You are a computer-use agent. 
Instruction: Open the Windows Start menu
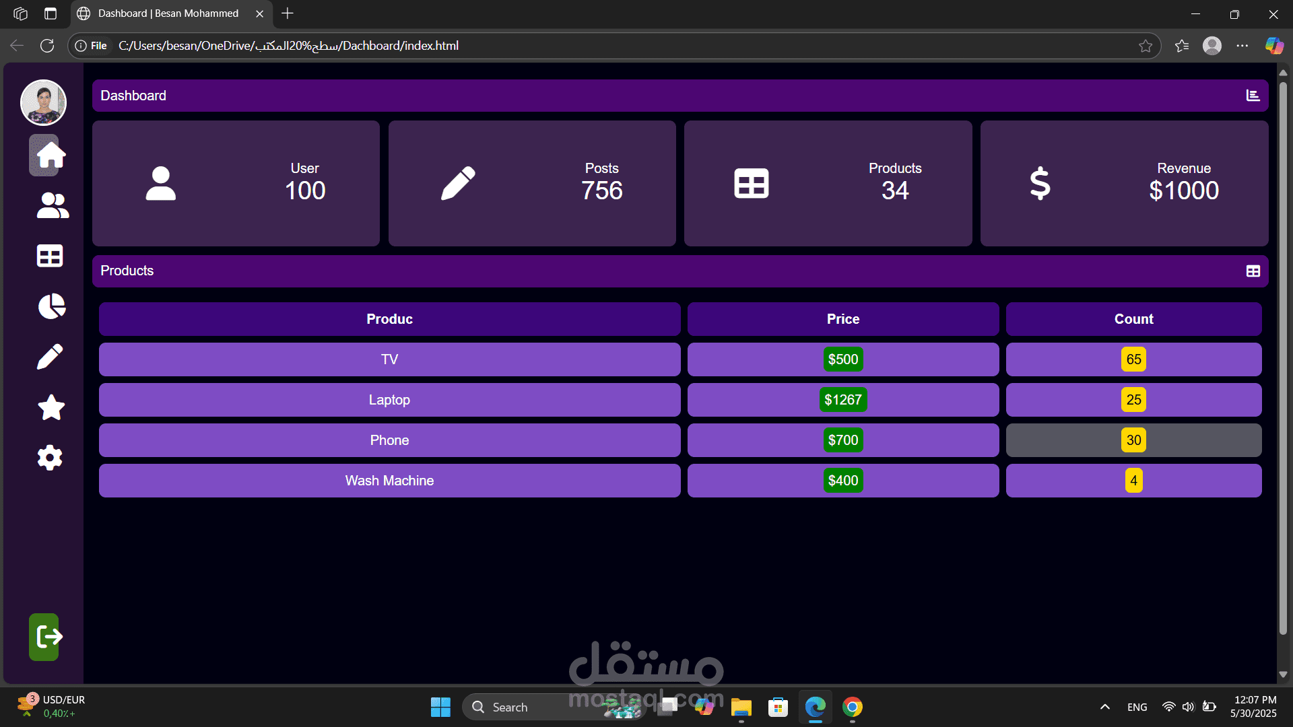coord(440,707)
